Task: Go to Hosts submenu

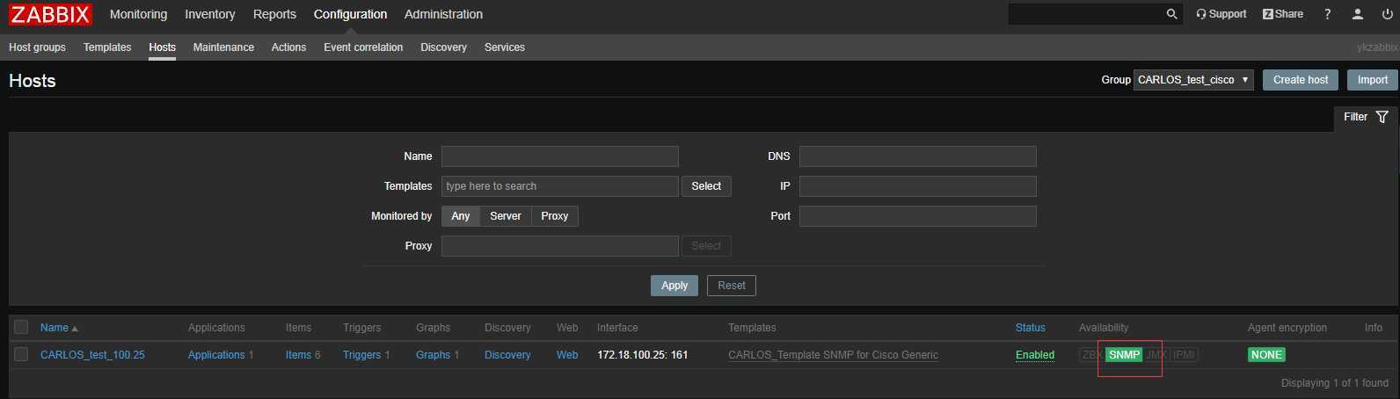Action: (162, 47)
